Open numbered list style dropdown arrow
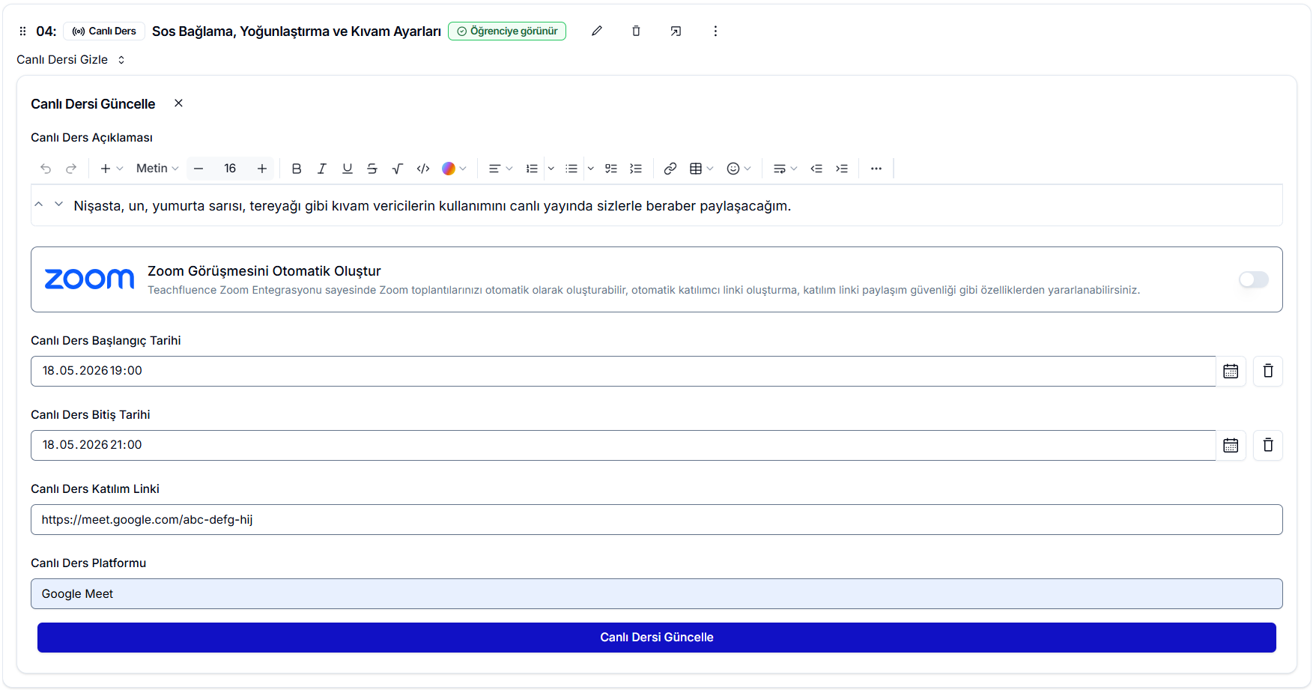Viewport: 1313px width, 690px height. click(551, 169)
